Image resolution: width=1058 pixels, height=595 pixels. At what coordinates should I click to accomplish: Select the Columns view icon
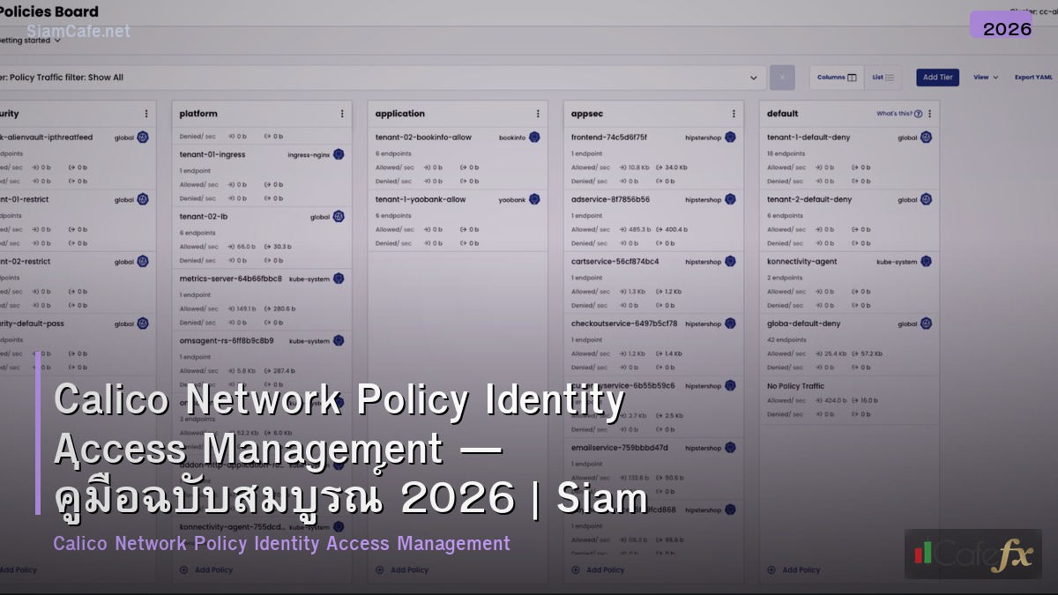click(x=852, y=77)
